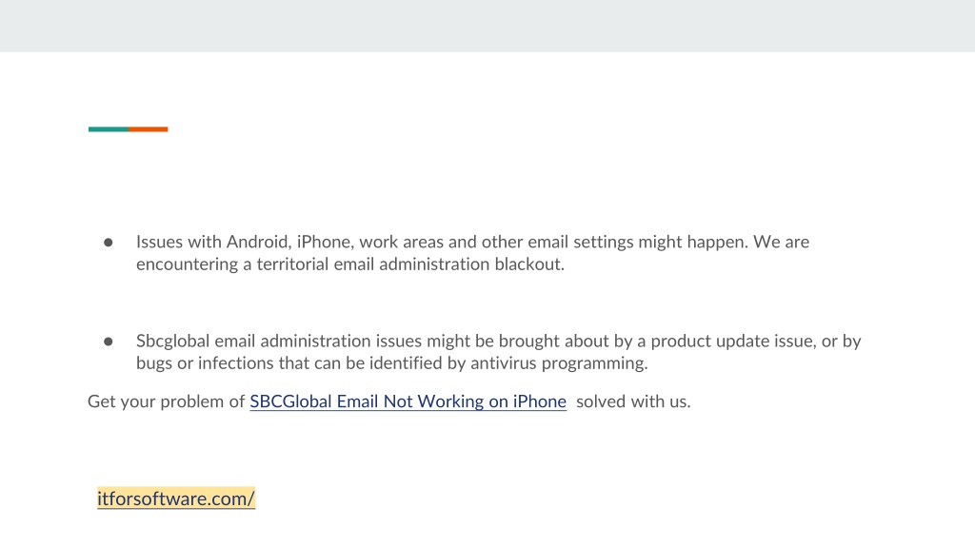The image size is (975, 548).
Task: Click the word "blackout." in the first bullet
Action: 529,264
